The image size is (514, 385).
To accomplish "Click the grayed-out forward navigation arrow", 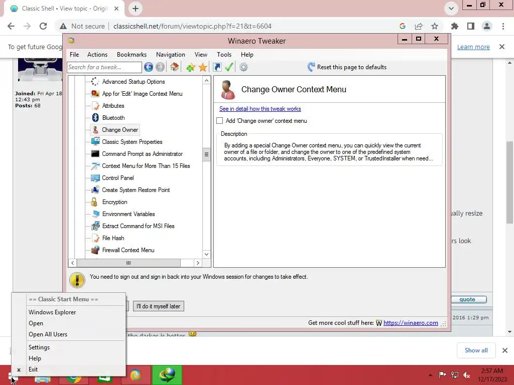I will [160, 67].
